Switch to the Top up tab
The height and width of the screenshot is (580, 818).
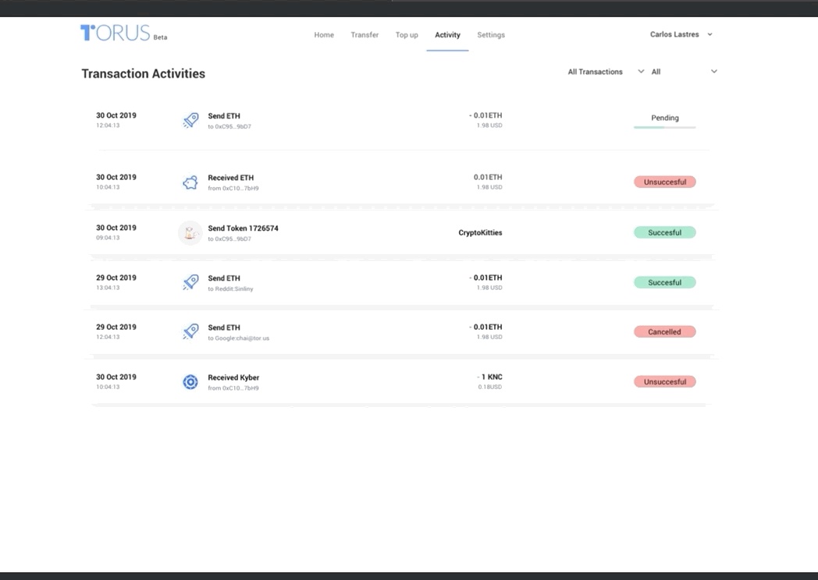pos(407,35)
